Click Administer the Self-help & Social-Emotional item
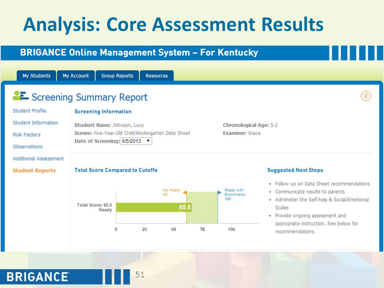 322,204
